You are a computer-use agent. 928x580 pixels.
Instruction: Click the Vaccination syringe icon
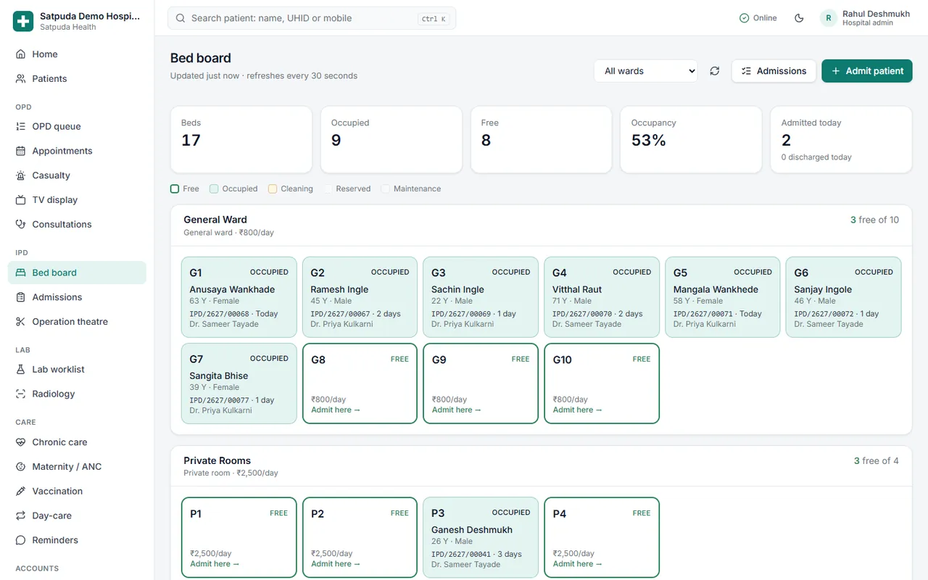pos(20,492)
